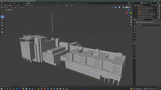Viewport: 161px width, 90px height.
Task: Select the Annotate pencil tool
Action: tap(2, 29)
